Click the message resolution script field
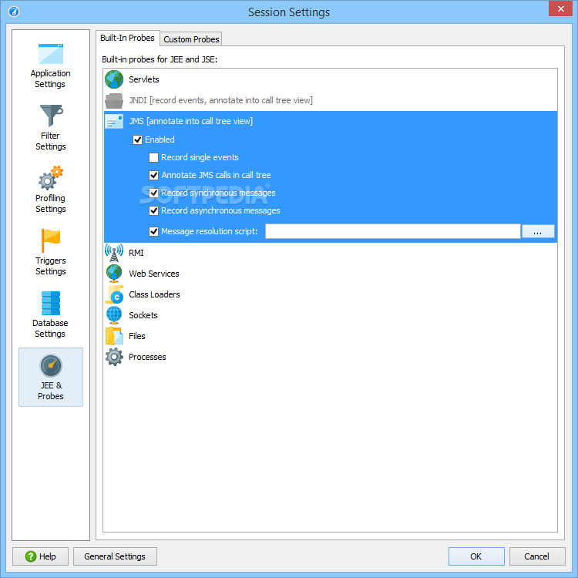The height and width of the screenshot is (578, 578). (x=392, y=231)
